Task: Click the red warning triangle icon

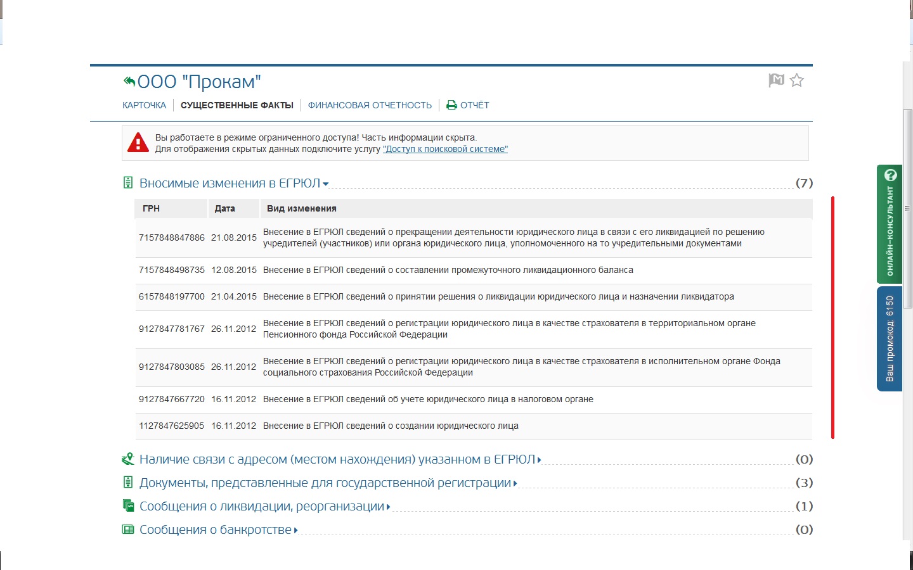Action: (138, 143)
